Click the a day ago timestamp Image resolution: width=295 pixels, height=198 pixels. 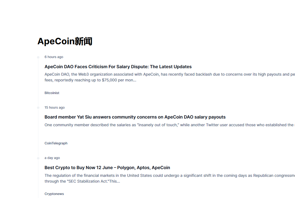point(52,158)
